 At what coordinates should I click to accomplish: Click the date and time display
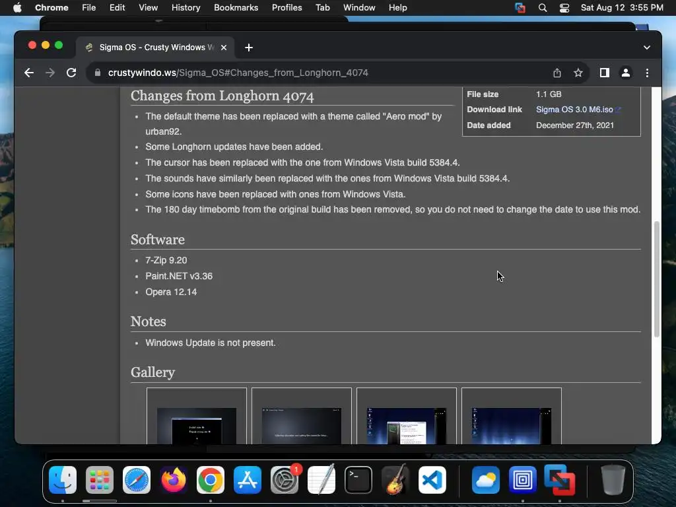(622, 8)
